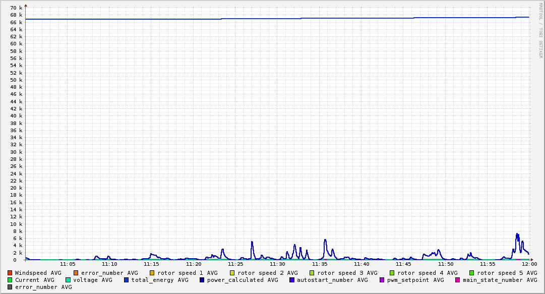This screenshot has height=294, width=545.
Task: Click the blue total_energy AVG legend swatch
Action: (x=127, y=280)
